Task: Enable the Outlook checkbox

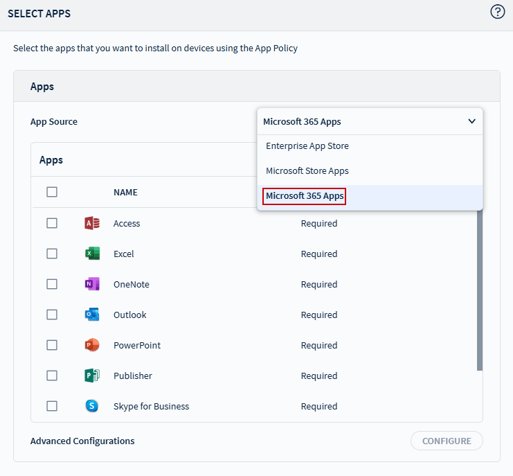Action: 52,315
